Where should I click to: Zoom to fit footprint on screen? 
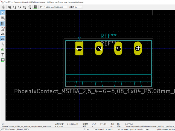coord(24,7)
